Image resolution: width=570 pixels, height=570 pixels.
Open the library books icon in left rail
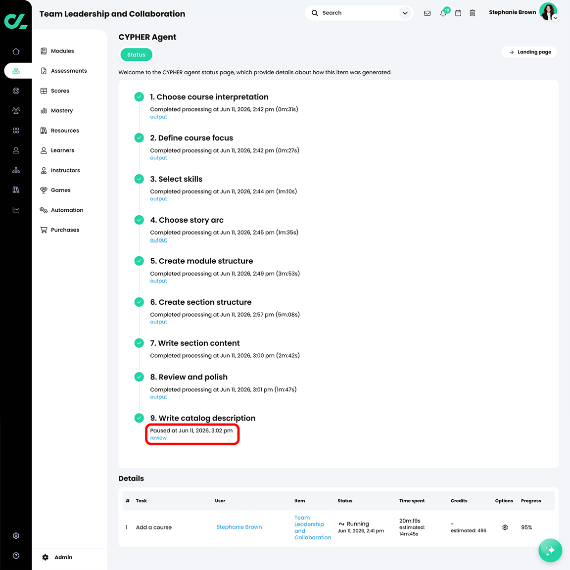tap(16, 190)
